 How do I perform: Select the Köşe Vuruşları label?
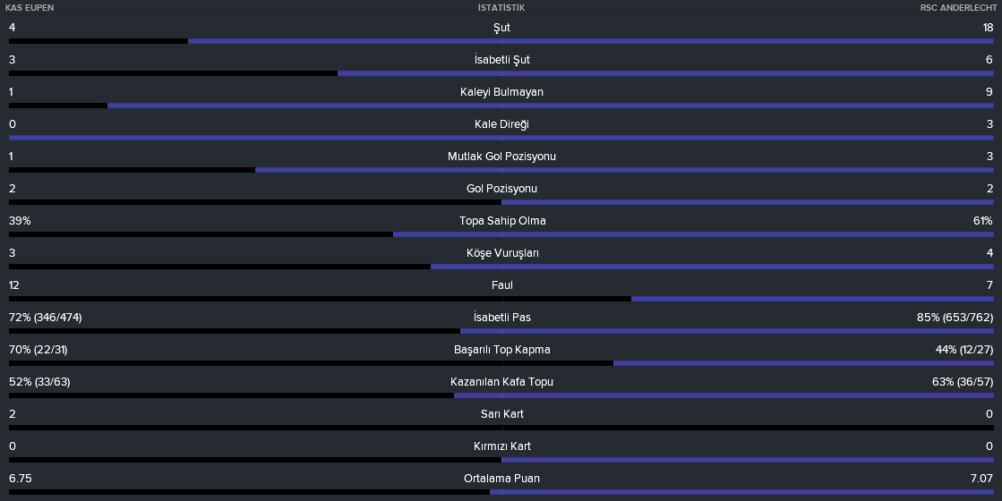coord(502,252)
